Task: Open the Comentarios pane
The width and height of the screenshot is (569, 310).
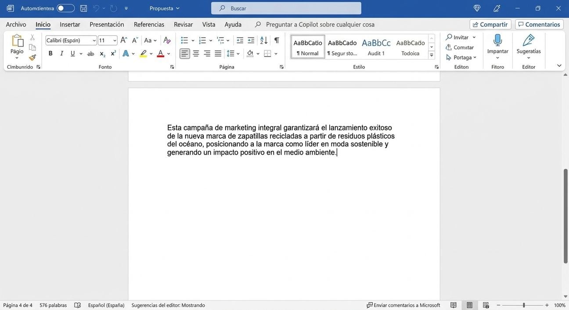Action: pyautogui.click(x=539, y=25)
